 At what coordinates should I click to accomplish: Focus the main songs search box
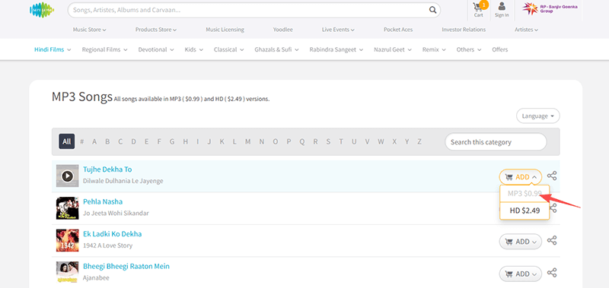tap(254, 10)
